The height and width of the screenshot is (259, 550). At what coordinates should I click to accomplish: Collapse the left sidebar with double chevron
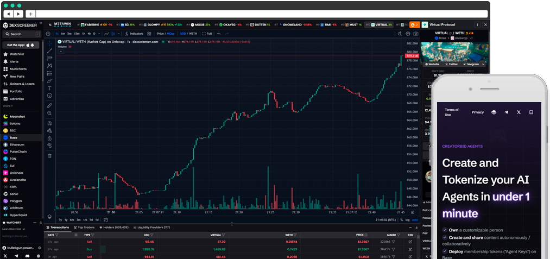coord(41,23)
